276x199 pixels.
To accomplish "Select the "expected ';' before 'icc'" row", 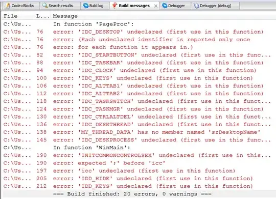I will click(x=138, y=163).
